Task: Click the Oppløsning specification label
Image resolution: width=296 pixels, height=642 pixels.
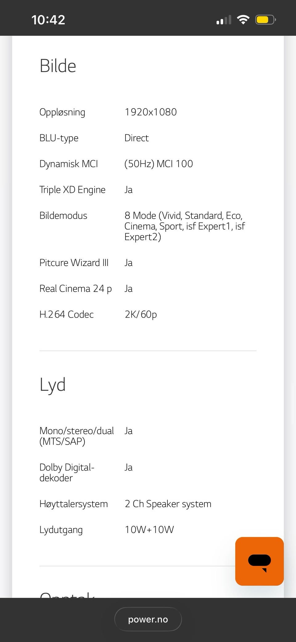Action: tap(62, 112)
